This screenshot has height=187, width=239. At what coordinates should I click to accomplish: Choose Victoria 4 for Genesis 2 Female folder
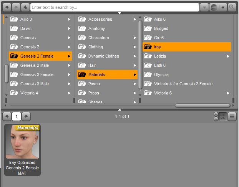187,84
